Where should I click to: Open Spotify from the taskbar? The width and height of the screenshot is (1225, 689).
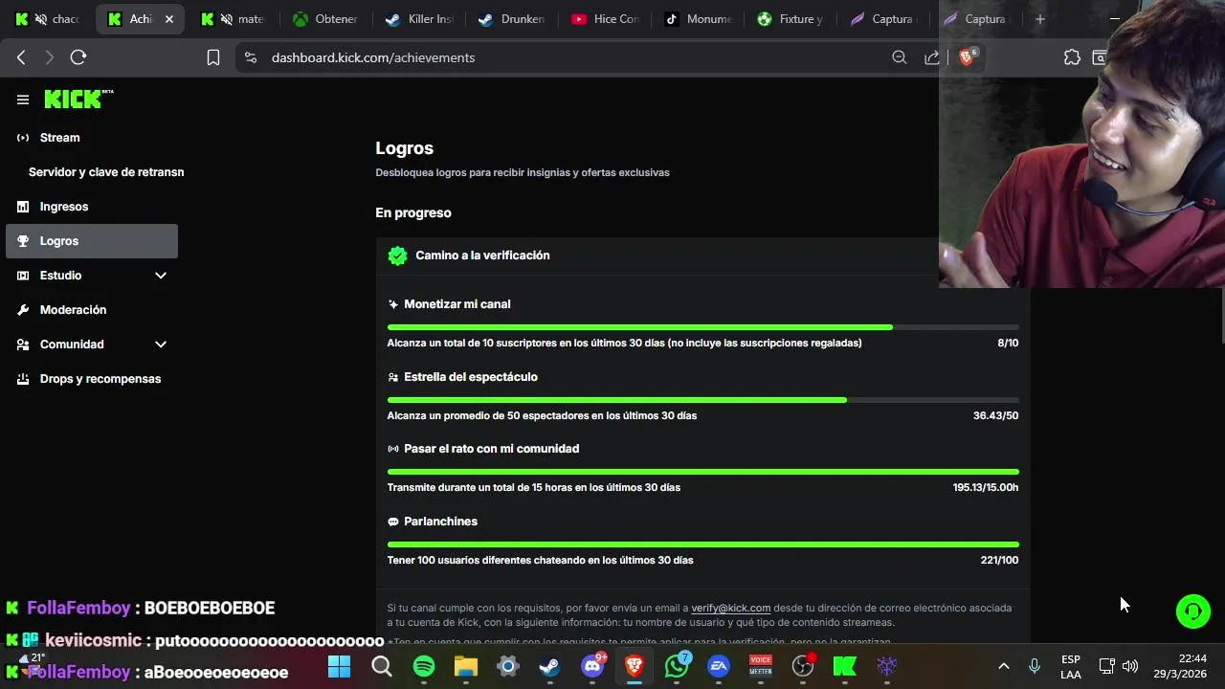(424, 666)
